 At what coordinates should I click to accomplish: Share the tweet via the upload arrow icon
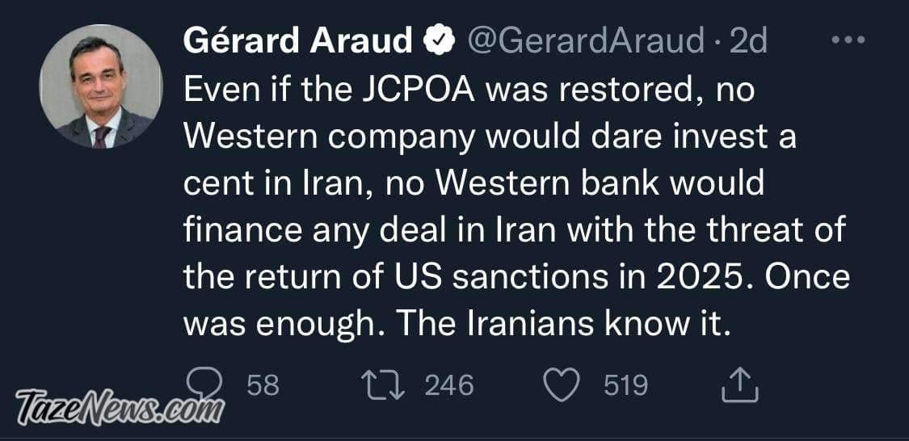(739, 385)
